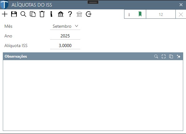The height and width of the screenshot is (134, 186).
Task: Search within Observações panel
Action: 156,56
